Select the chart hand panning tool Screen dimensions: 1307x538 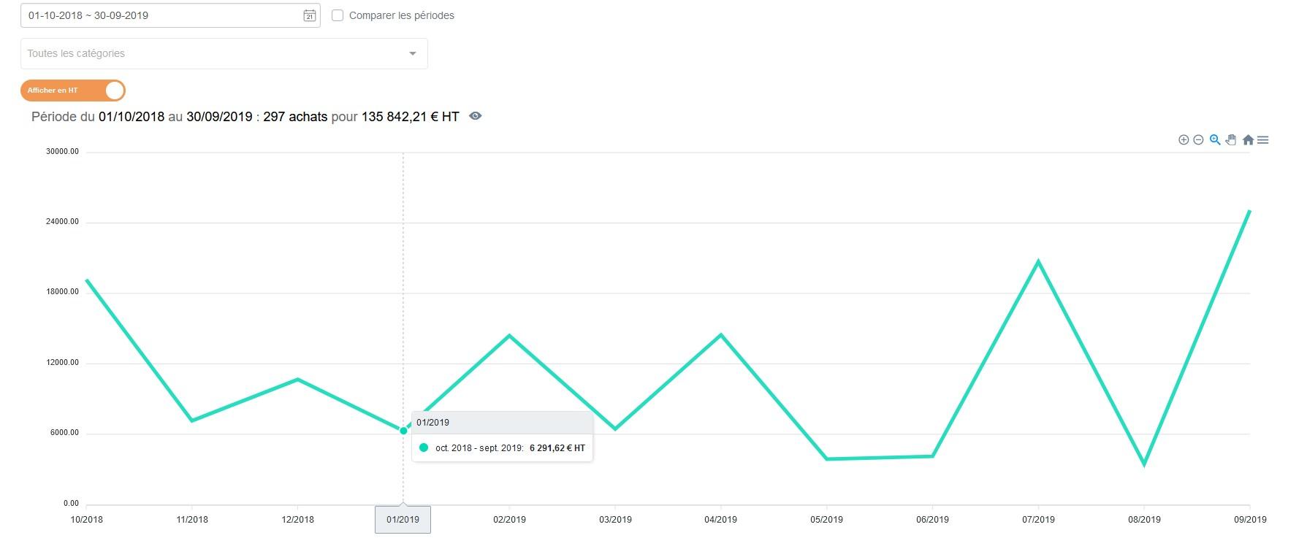pos(1231,139)
